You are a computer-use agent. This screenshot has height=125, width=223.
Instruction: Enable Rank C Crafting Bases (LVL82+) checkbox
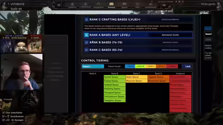click(86, 19)
